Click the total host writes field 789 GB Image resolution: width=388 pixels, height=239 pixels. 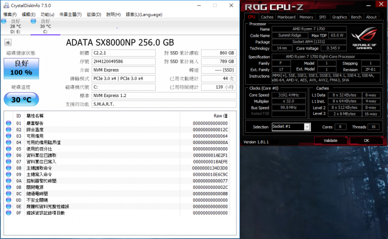pos(219,62)
